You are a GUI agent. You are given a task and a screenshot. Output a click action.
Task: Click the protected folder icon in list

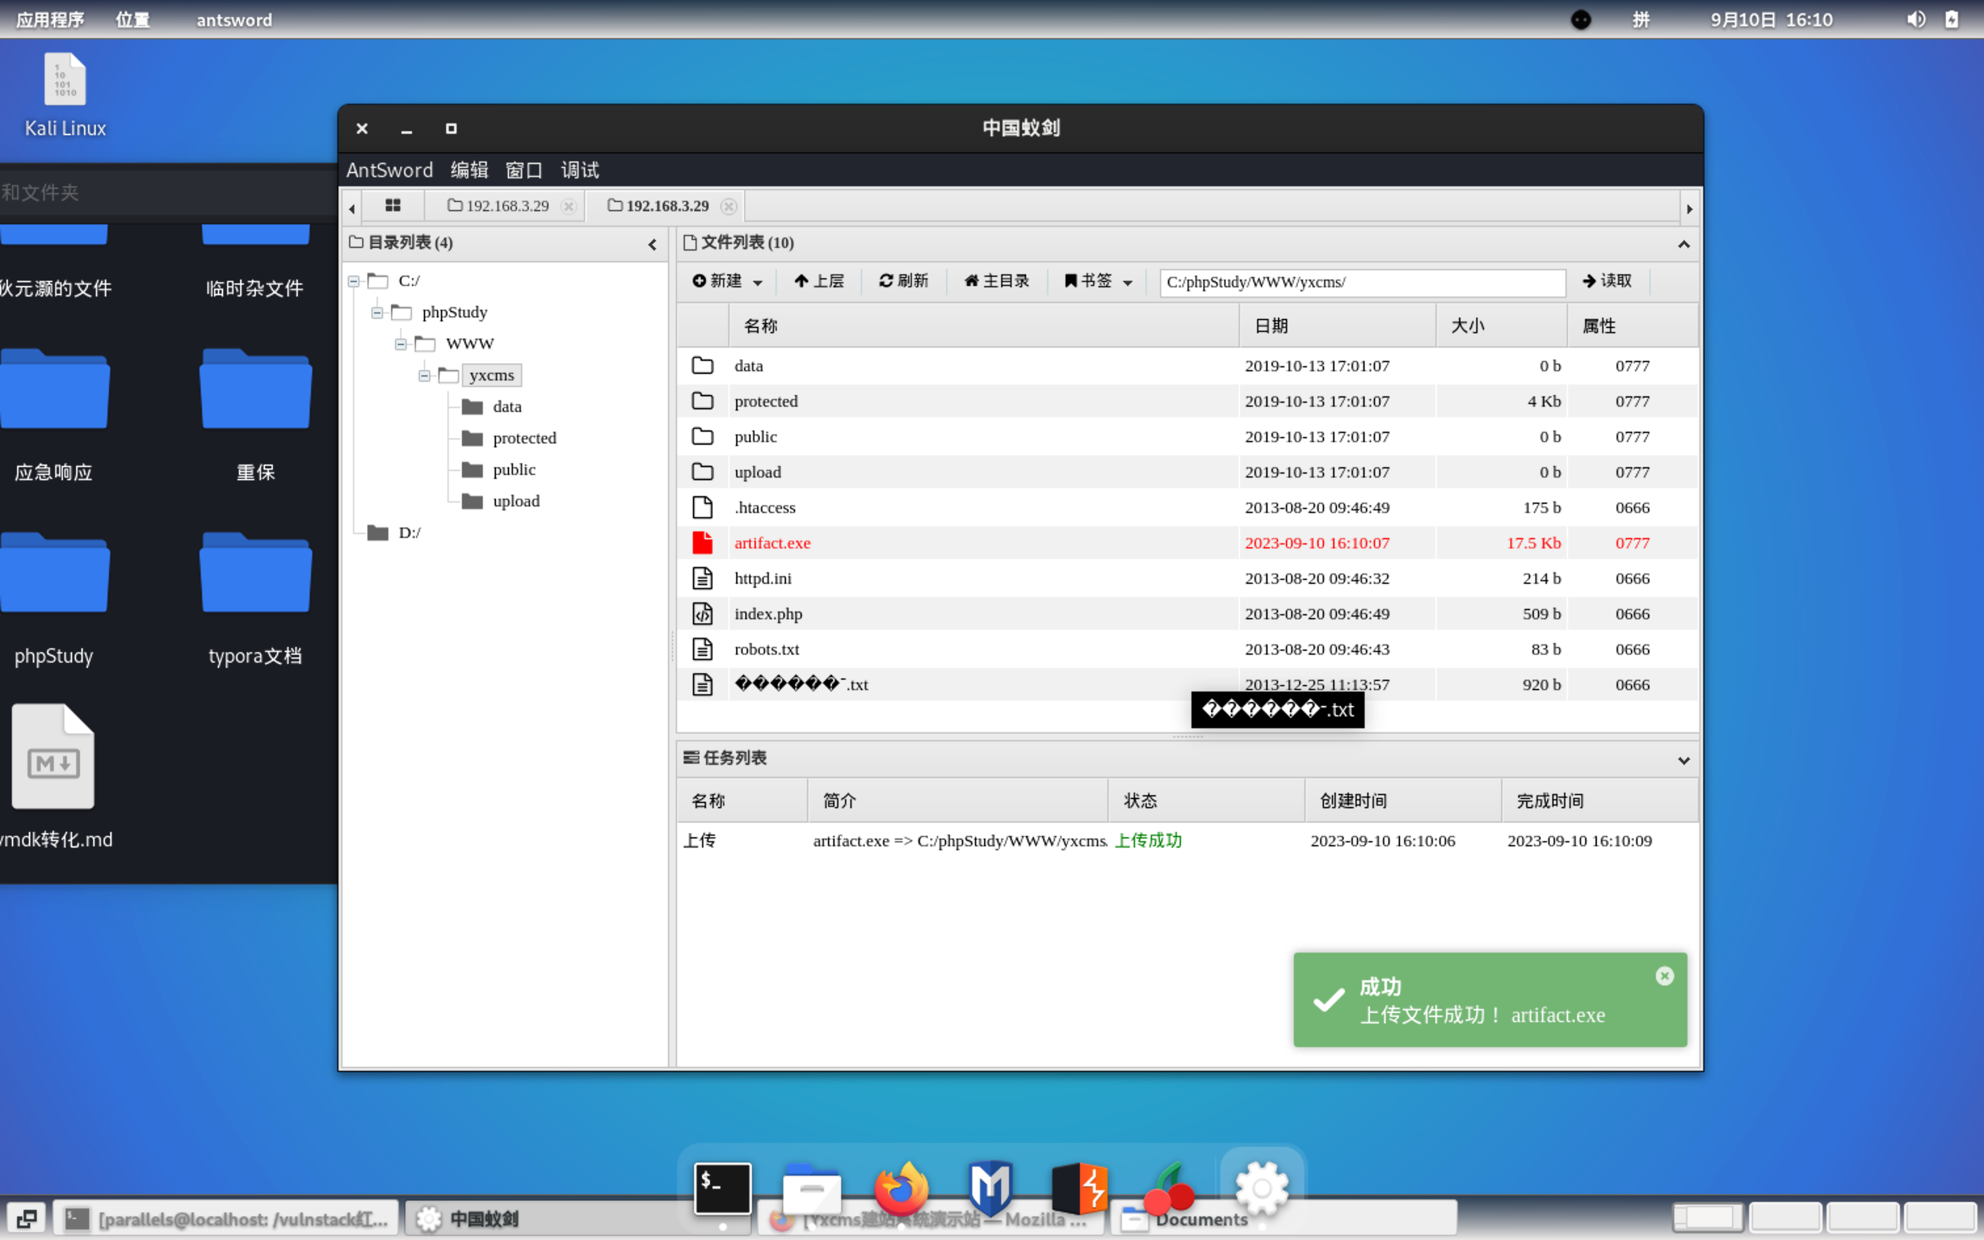click(703, 401)
